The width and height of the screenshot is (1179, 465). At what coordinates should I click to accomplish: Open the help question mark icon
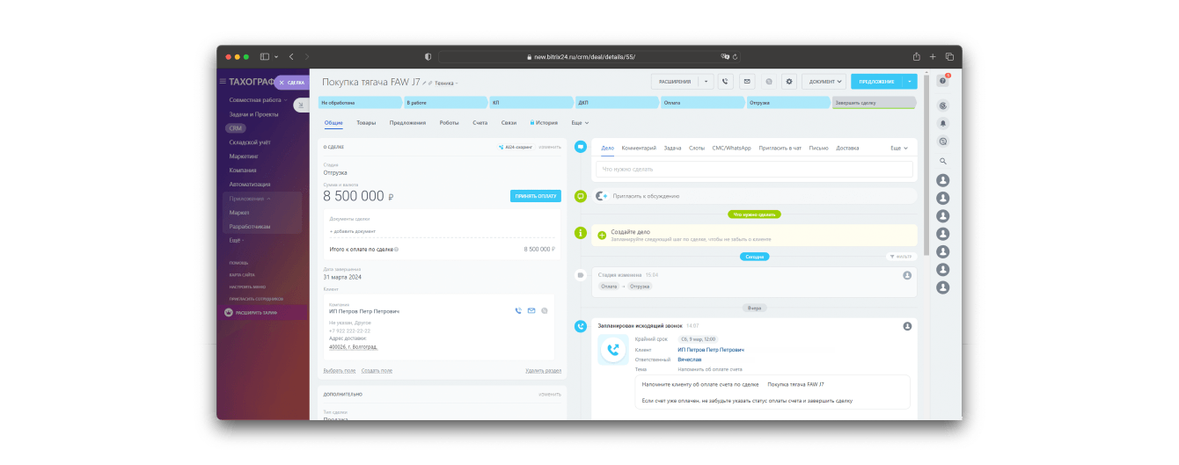coord(943,81)
